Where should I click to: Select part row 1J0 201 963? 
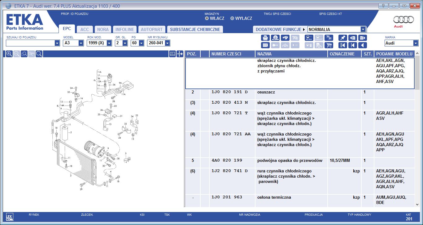299,201
